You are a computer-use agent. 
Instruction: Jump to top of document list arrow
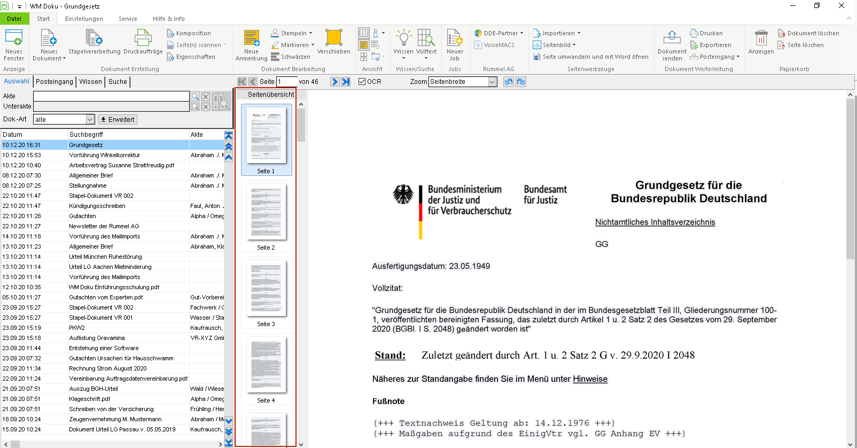(229, 136)
